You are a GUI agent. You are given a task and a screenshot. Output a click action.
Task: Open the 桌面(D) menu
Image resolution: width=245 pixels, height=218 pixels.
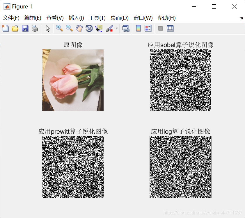[119, 18]
